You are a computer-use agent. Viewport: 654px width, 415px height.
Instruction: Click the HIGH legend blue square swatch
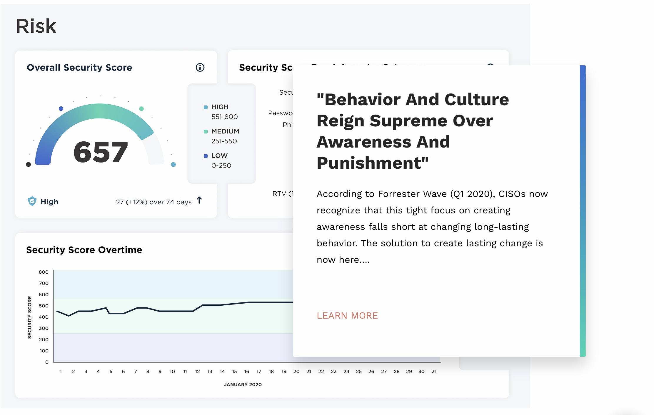206,107
